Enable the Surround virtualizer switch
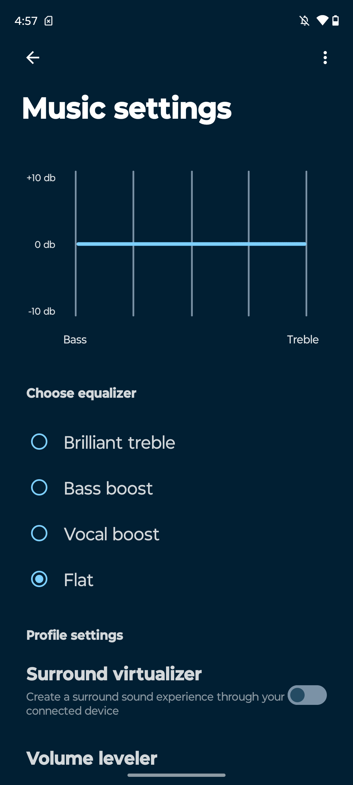Viewport: 353px width, 785px height. 307,695
